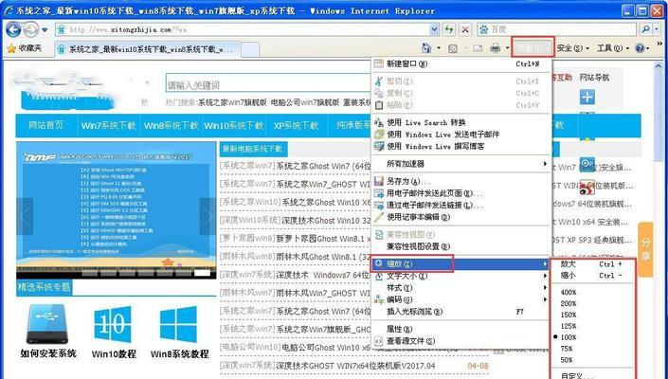
Task: Choose 使用 Live Search 转换
Action: pos(461,122)
